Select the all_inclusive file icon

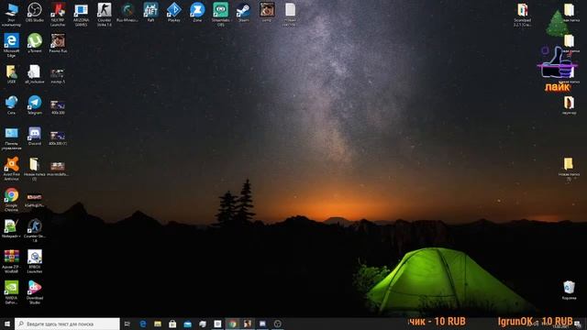35,73
